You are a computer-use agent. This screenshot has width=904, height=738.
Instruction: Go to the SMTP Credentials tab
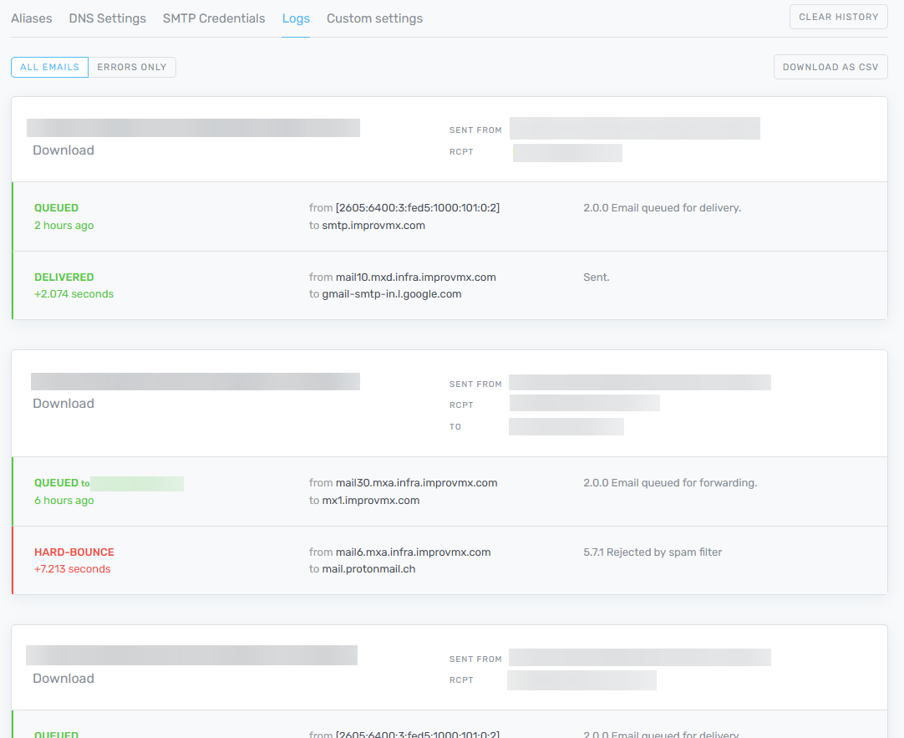point(214,18)
